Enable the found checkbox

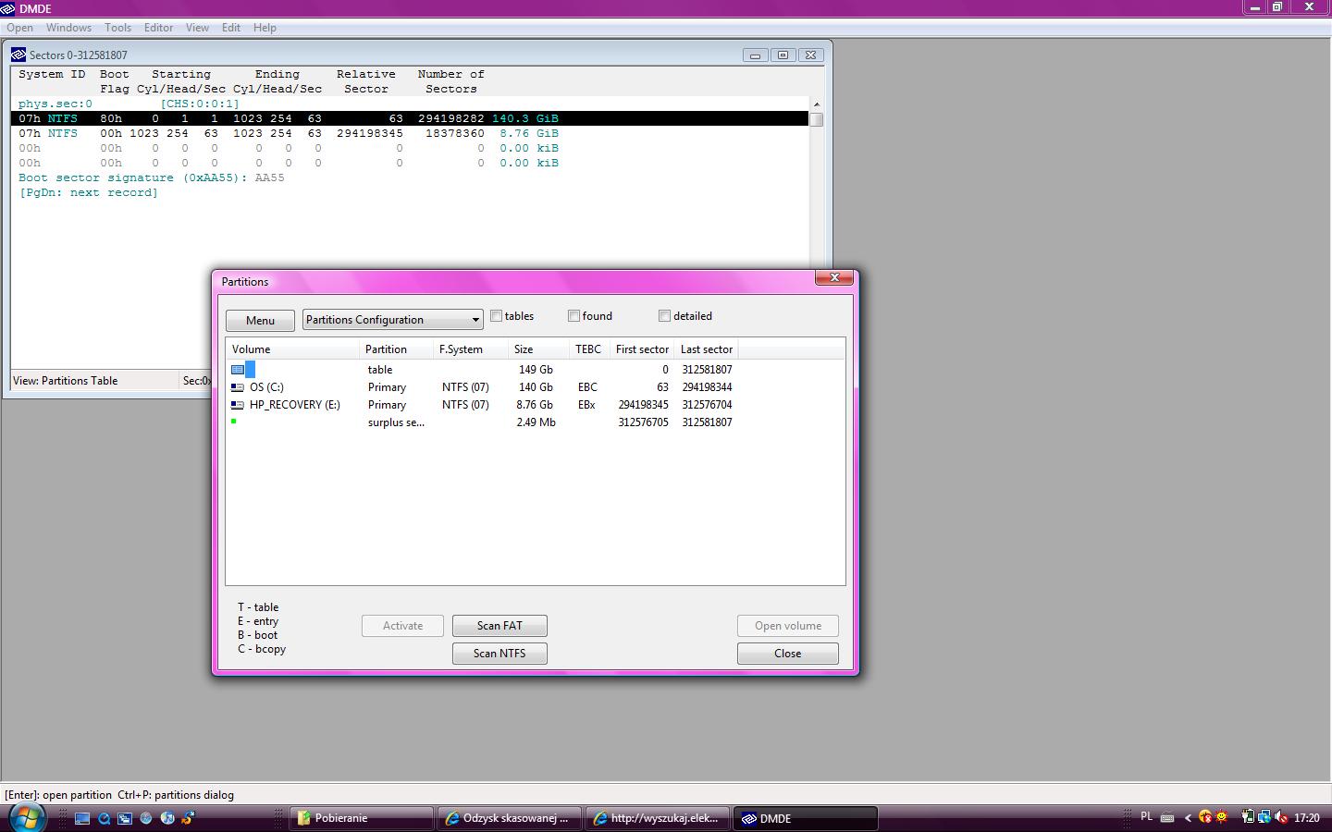coord(574,316)
